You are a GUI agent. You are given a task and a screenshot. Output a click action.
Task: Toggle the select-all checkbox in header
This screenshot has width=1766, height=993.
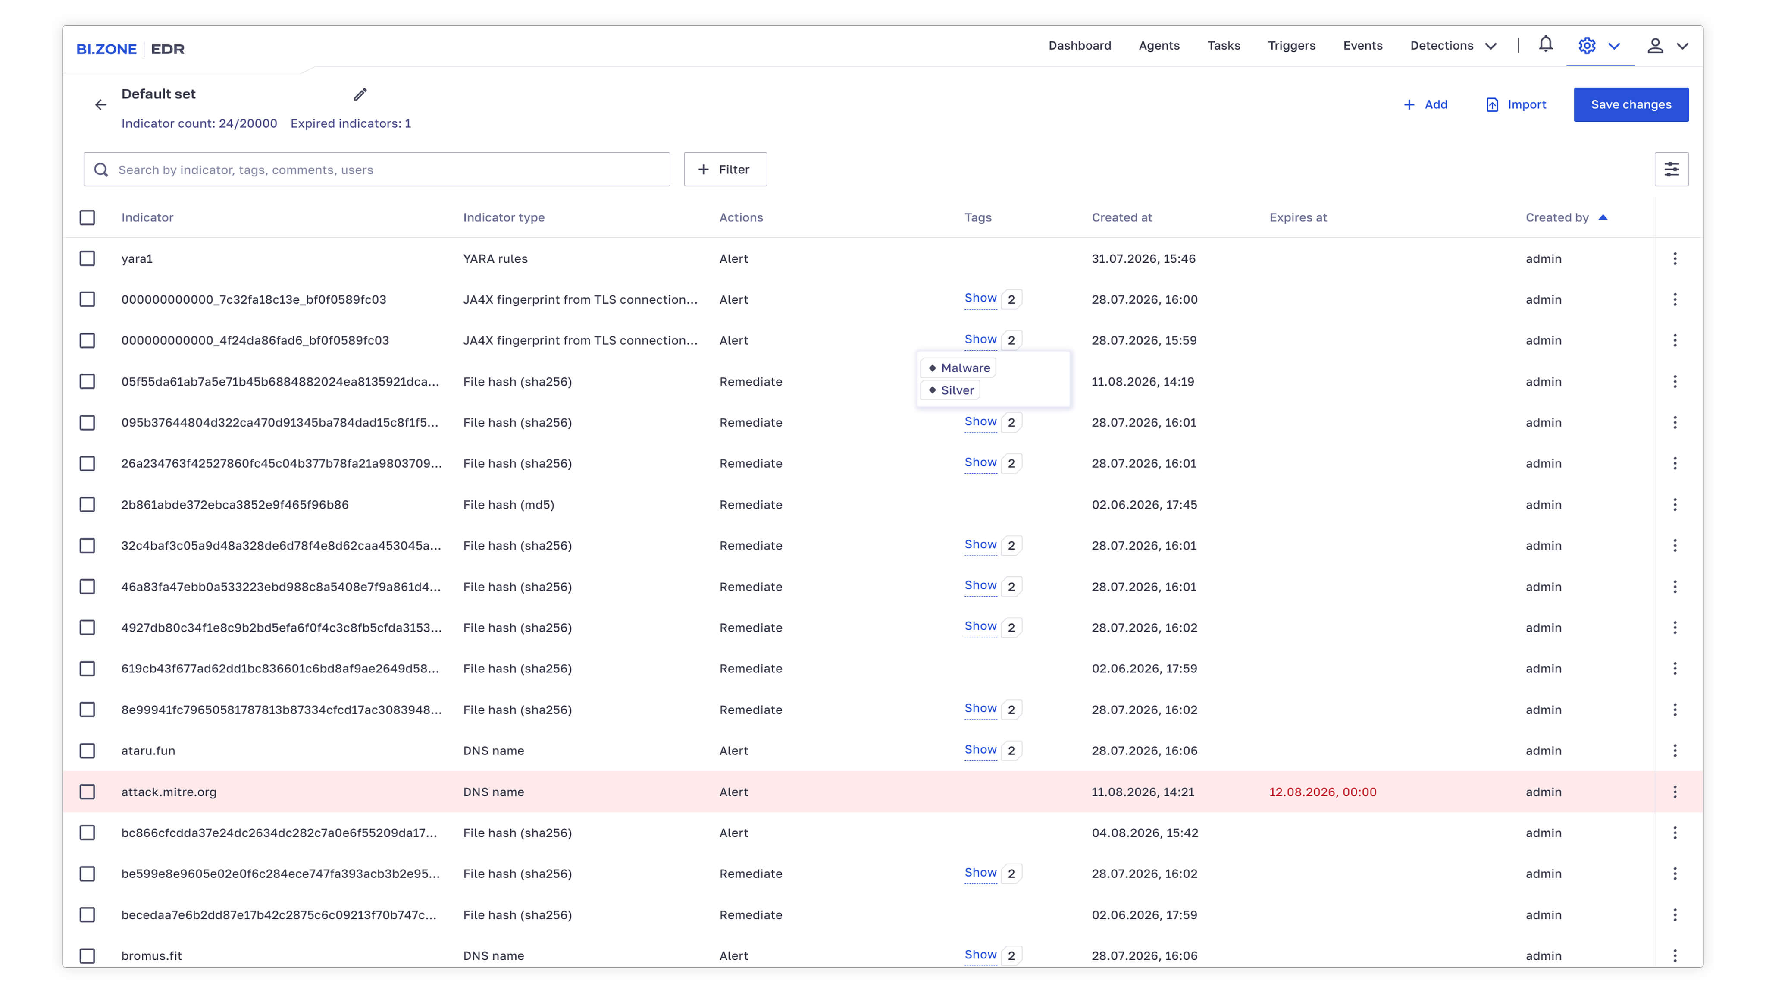pyautogui.click(x=87, y=217)
